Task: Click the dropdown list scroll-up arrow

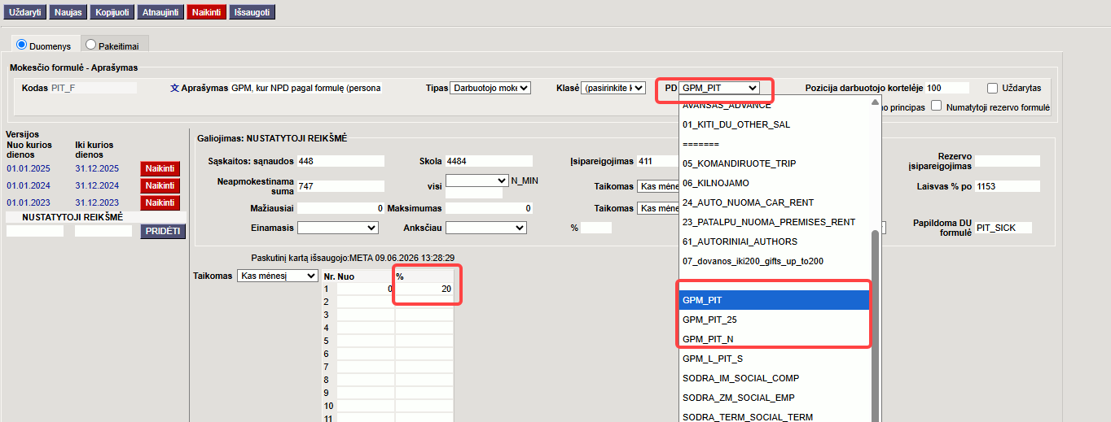Action: point(876,102)
